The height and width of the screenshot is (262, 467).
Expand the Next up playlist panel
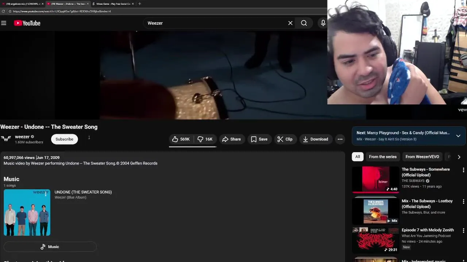click(x=458, y=136)
